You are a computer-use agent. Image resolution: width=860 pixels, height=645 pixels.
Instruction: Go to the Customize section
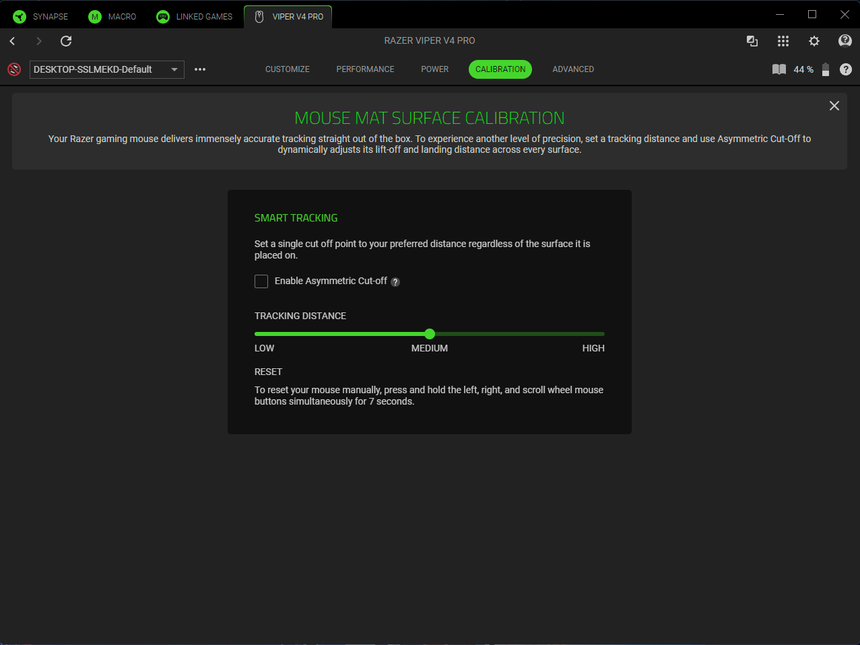(288, 69)
